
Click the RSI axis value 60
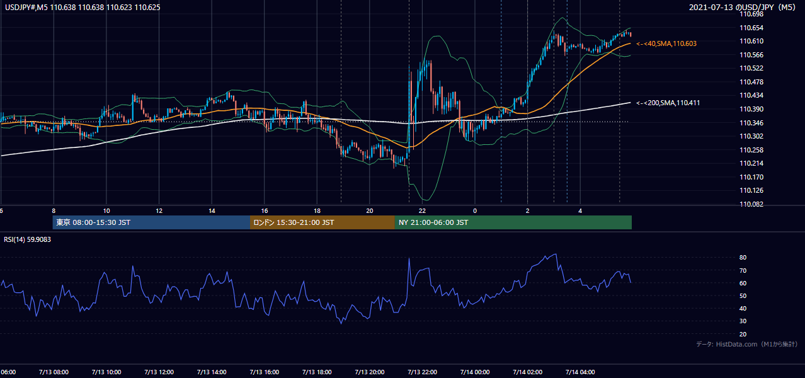(x=743, y=283)
